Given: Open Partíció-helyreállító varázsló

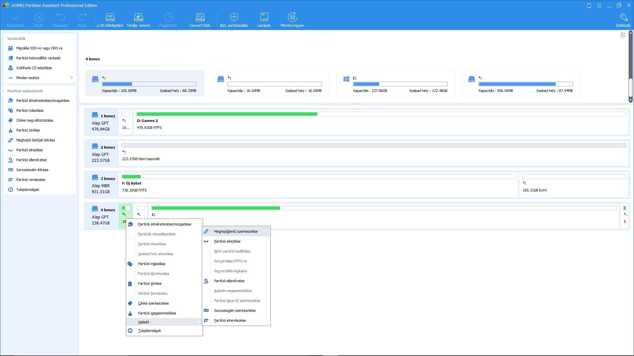Looking at the screenshot, I should pyautogui.click(x=38, y=58).
